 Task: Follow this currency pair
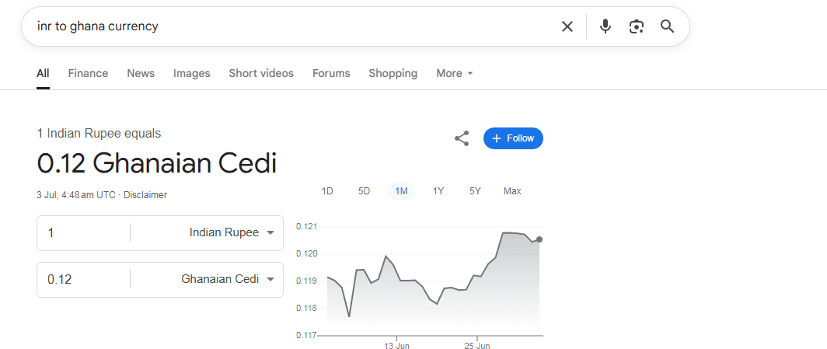(513, 138)
